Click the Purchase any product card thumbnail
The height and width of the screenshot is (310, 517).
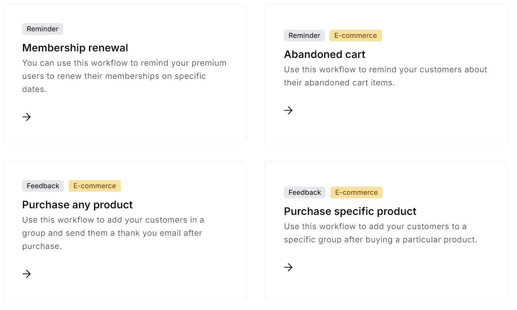tap(124, 230)
